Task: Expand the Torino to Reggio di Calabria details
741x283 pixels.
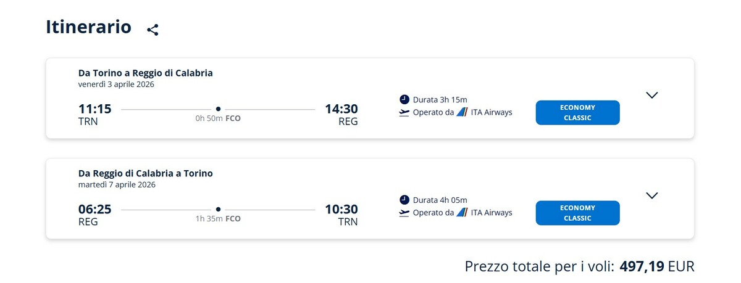Action: coord(651,95)
